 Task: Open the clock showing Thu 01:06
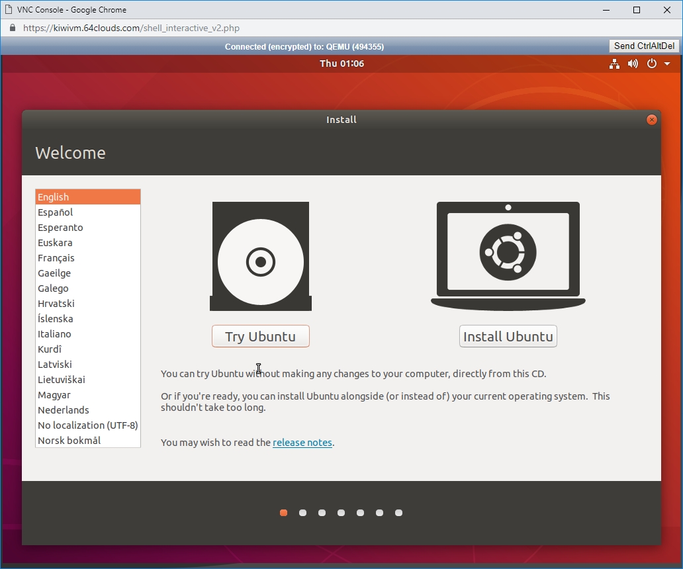pos(341,64)
